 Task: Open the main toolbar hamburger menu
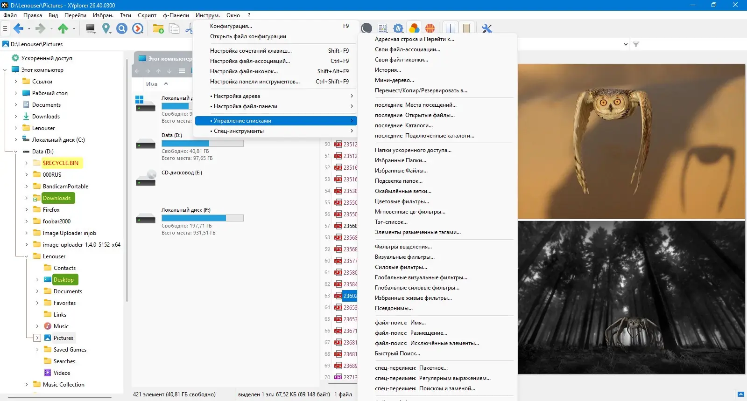(x=5, y=29)
